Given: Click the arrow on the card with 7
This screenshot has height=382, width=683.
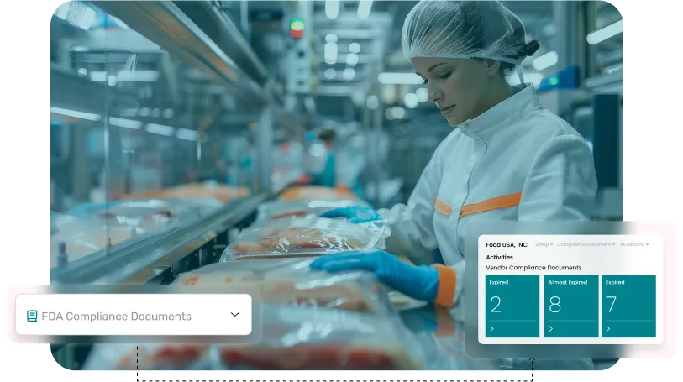Looking at the screenshot, I should coord(608,329).
